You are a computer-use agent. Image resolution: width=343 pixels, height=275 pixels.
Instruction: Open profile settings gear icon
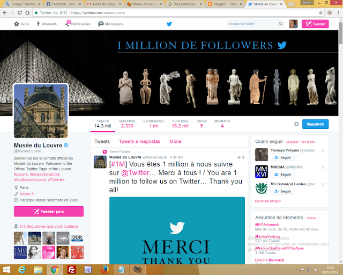pyautogui.click(x=296, y=124)
